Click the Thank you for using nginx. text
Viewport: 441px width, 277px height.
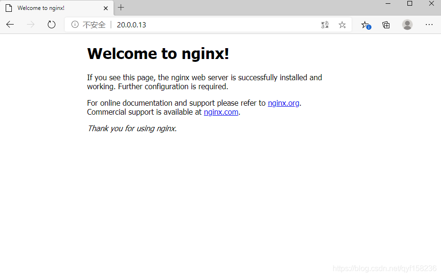(x=132, y=128)
